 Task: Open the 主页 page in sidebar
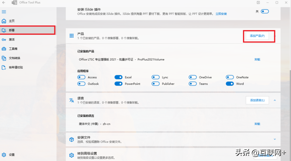[x=28, y=21]
